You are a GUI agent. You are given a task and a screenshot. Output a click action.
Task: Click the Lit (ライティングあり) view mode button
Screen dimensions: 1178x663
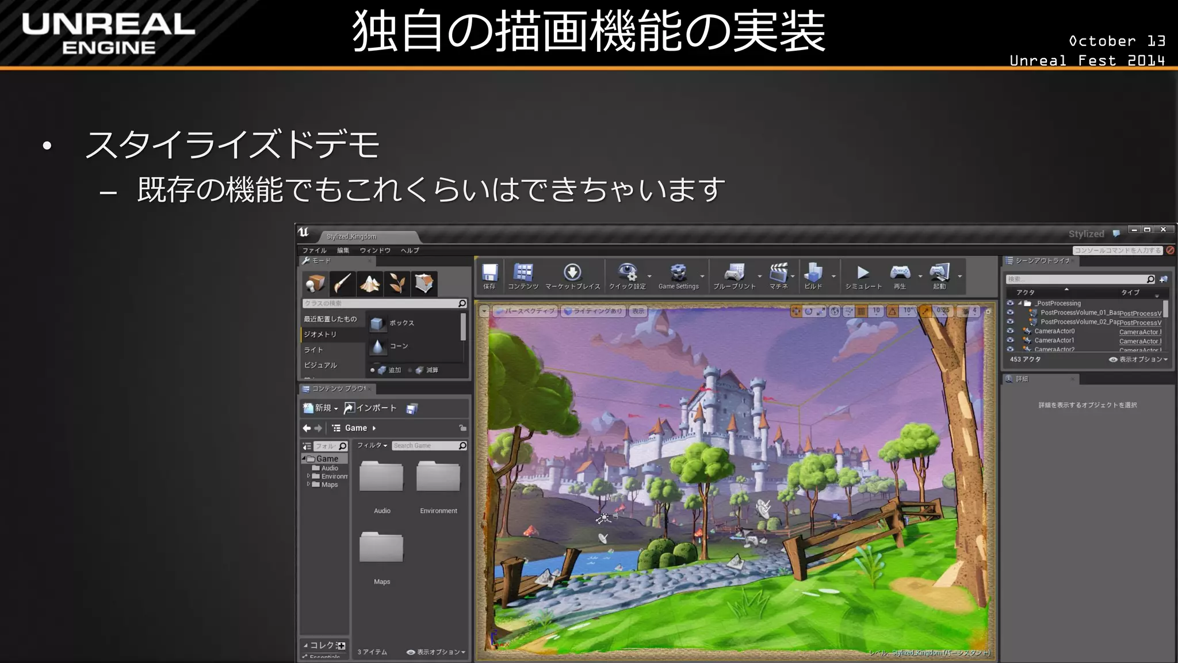(593, 311)
